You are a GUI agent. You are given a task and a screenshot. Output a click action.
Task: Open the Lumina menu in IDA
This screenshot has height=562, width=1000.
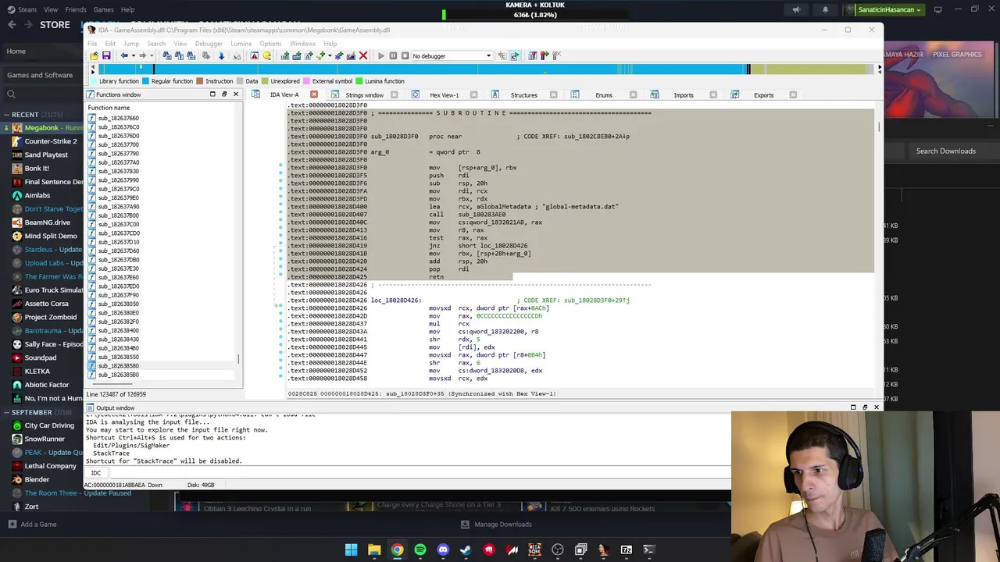point(241,44)
